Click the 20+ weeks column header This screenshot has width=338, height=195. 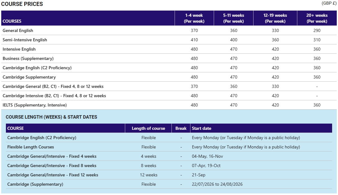coord(317,18)
